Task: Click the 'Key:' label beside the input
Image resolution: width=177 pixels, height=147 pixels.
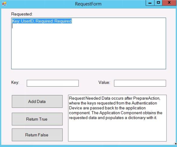Action: pyautogui.click(x=15, y=82)
